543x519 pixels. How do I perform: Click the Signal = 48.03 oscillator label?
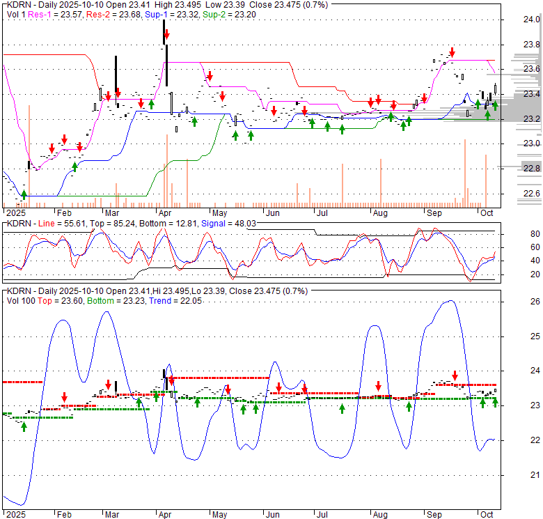point(223,223)
